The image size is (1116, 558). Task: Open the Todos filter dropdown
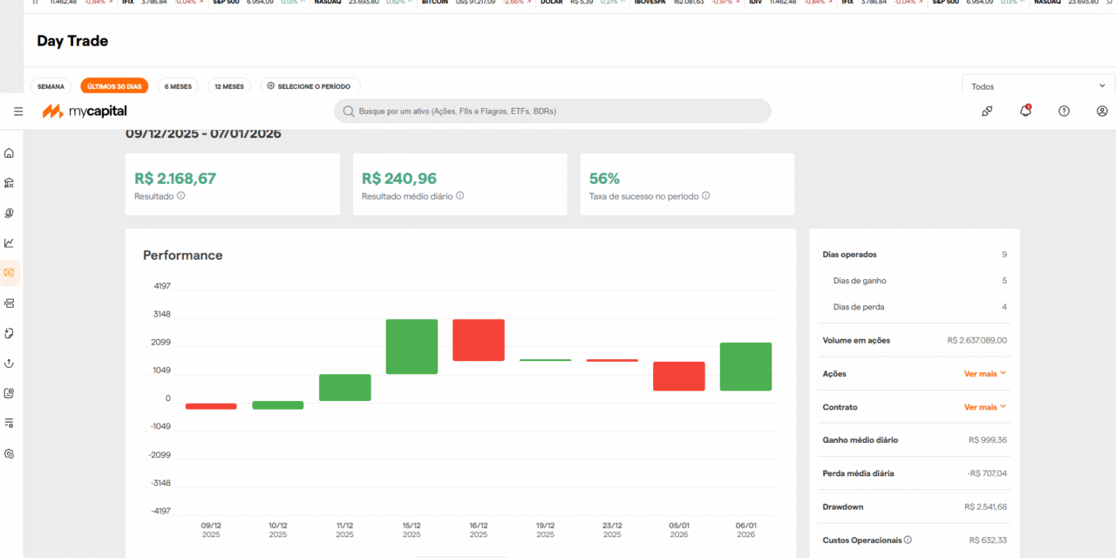[1036, 85]
